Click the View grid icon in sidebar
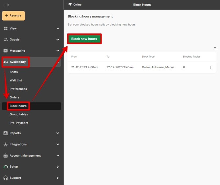Viewport: 220px width, 185px height. click(6, 28)
